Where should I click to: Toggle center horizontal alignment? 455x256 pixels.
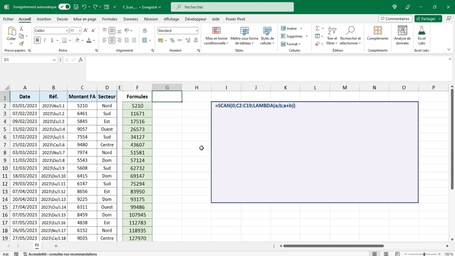pyautogui.click(x=112, y=40)
